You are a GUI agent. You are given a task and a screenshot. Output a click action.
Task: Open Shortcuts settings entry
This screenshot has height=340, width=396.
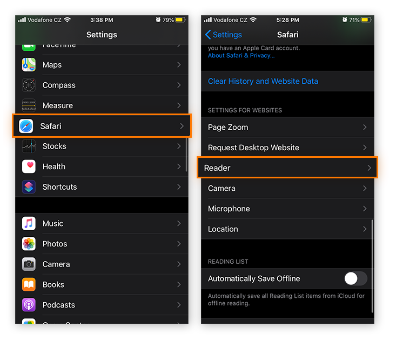(x=102, y=187)
